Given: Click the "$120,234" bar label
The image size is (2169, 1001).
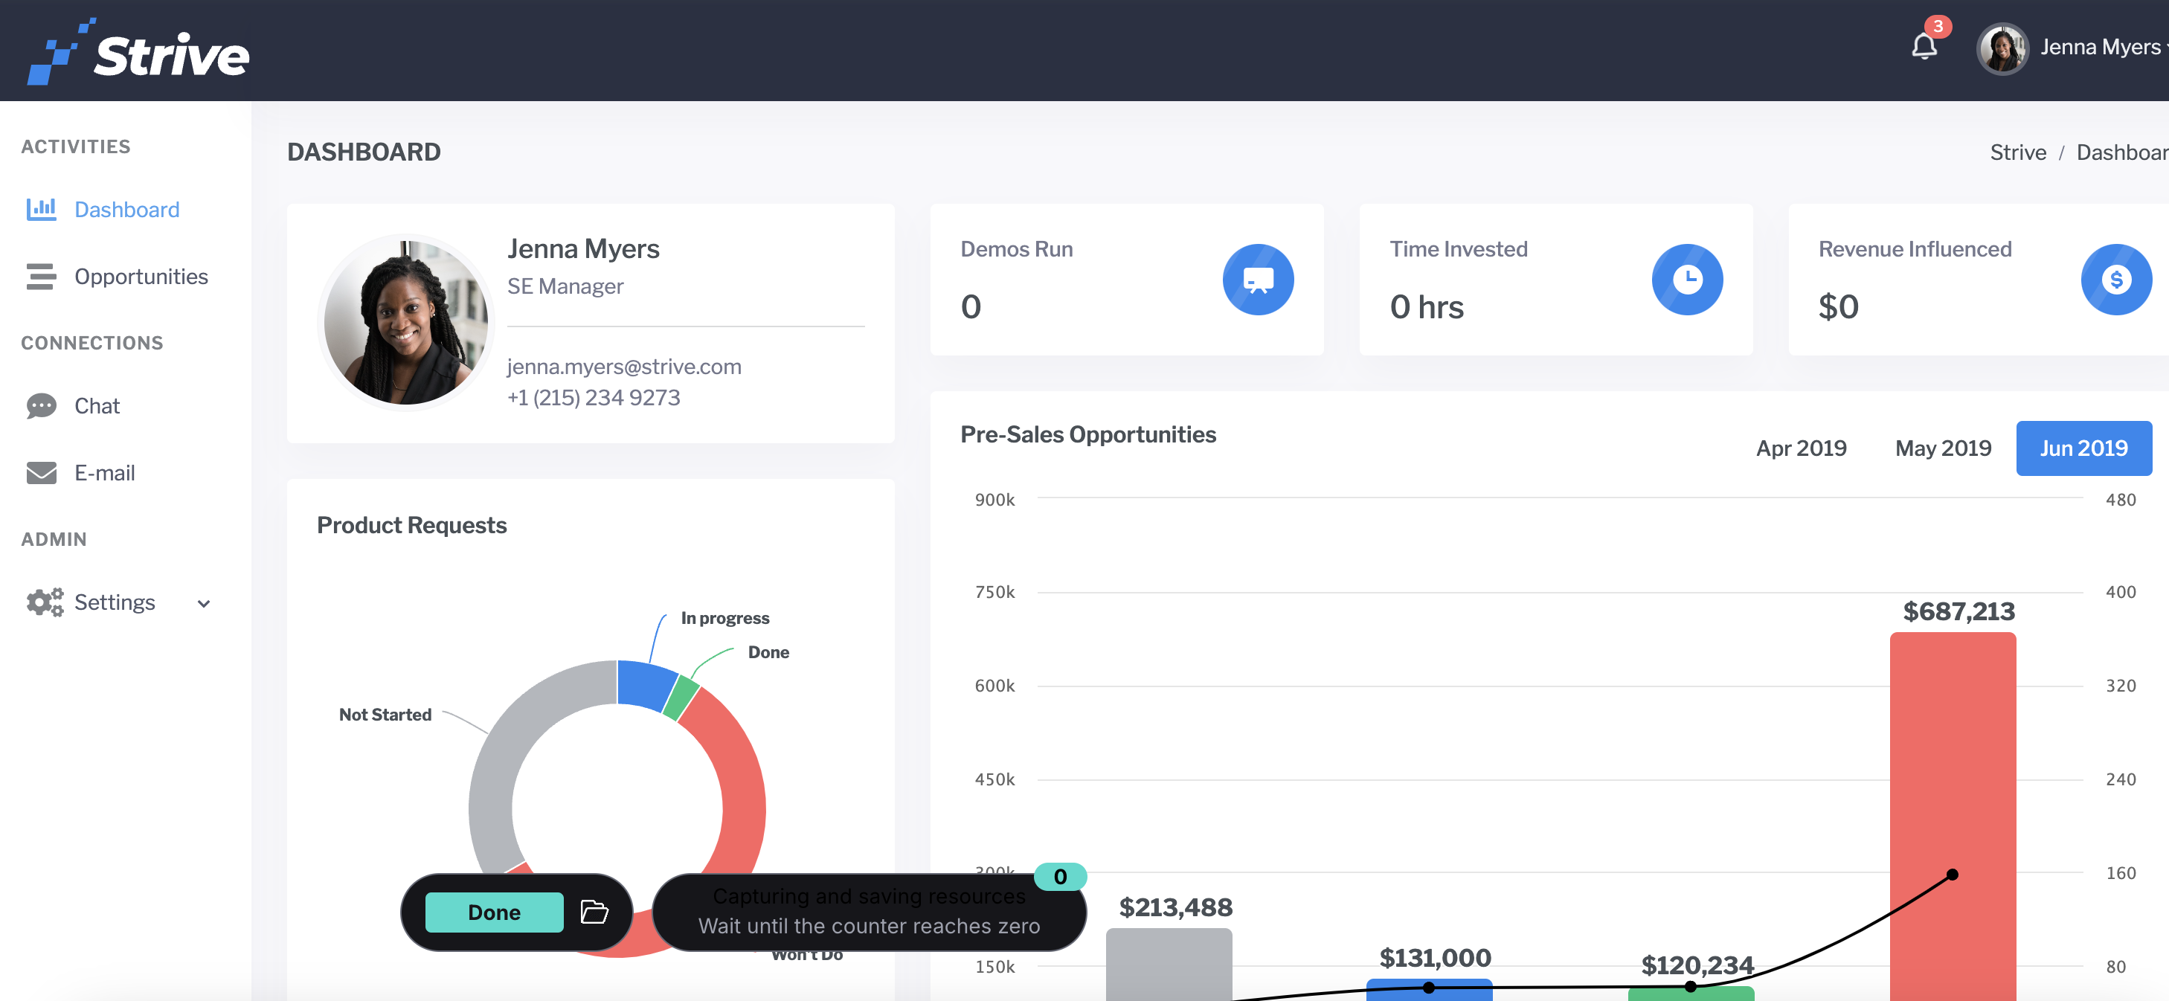Looking at the screenshot, I should coord(1697,965).
